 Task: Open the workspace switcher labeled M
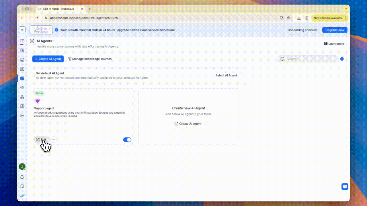[22, 30]
